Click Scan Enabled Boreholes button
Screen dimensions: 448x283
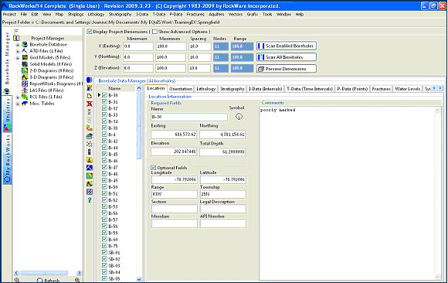coord(287,46)
